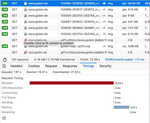Switch to the Security tab
The height and width of the screenshot is (123, 150).
click(x=106, y=66)
